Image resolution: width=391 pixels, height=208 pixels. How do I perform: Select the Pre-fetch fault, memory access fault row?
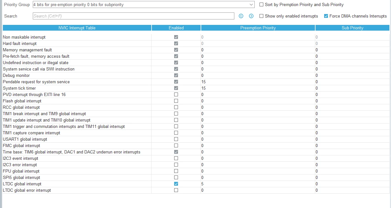36,56
